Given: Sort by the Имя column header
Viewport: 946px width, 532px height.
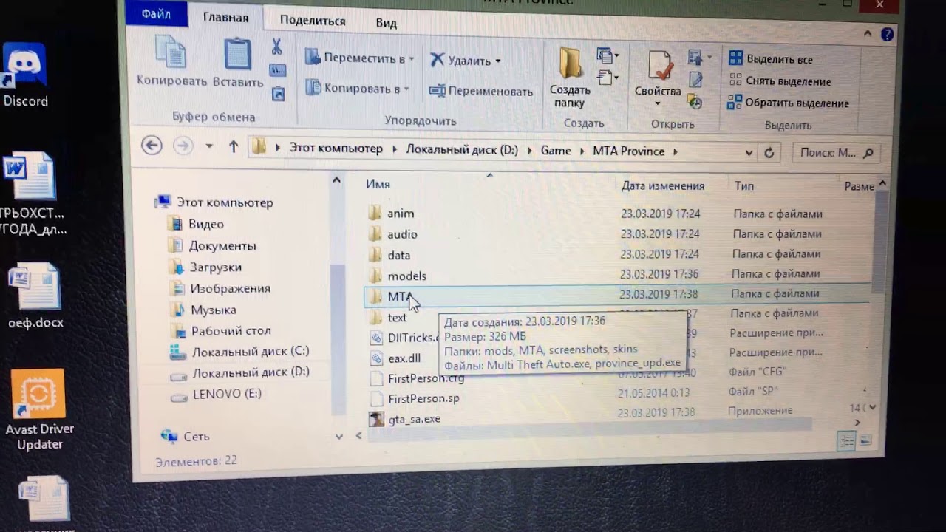Looking at the screenshot, I should point(378,184).
